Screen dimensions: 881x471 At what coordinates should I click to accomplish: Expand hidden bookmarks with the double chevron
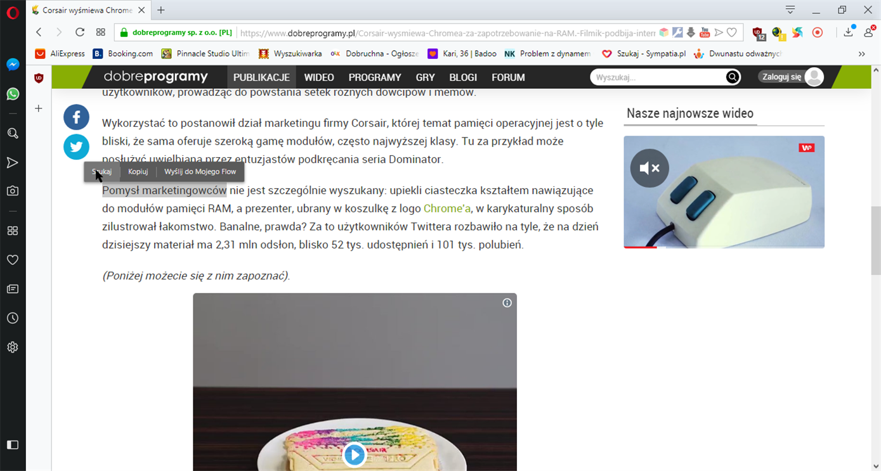861,54
